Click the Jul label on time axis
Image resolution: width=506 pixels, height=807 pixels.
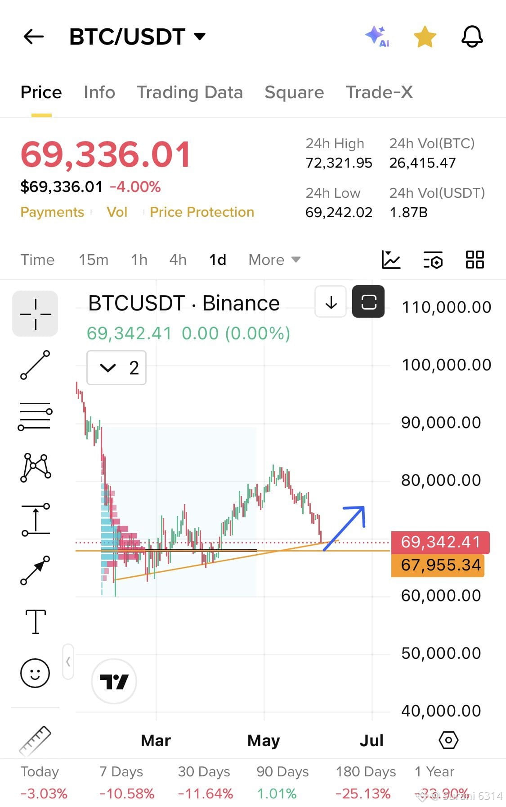point(372,741)
